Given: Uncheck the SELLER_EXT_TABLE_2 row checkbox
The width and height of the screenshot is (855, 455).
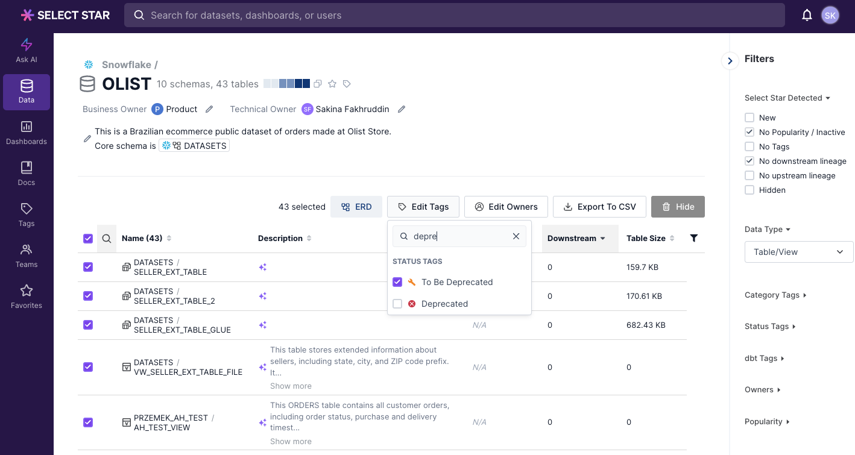Looking at the screenshot, I should tap(88, 296).
